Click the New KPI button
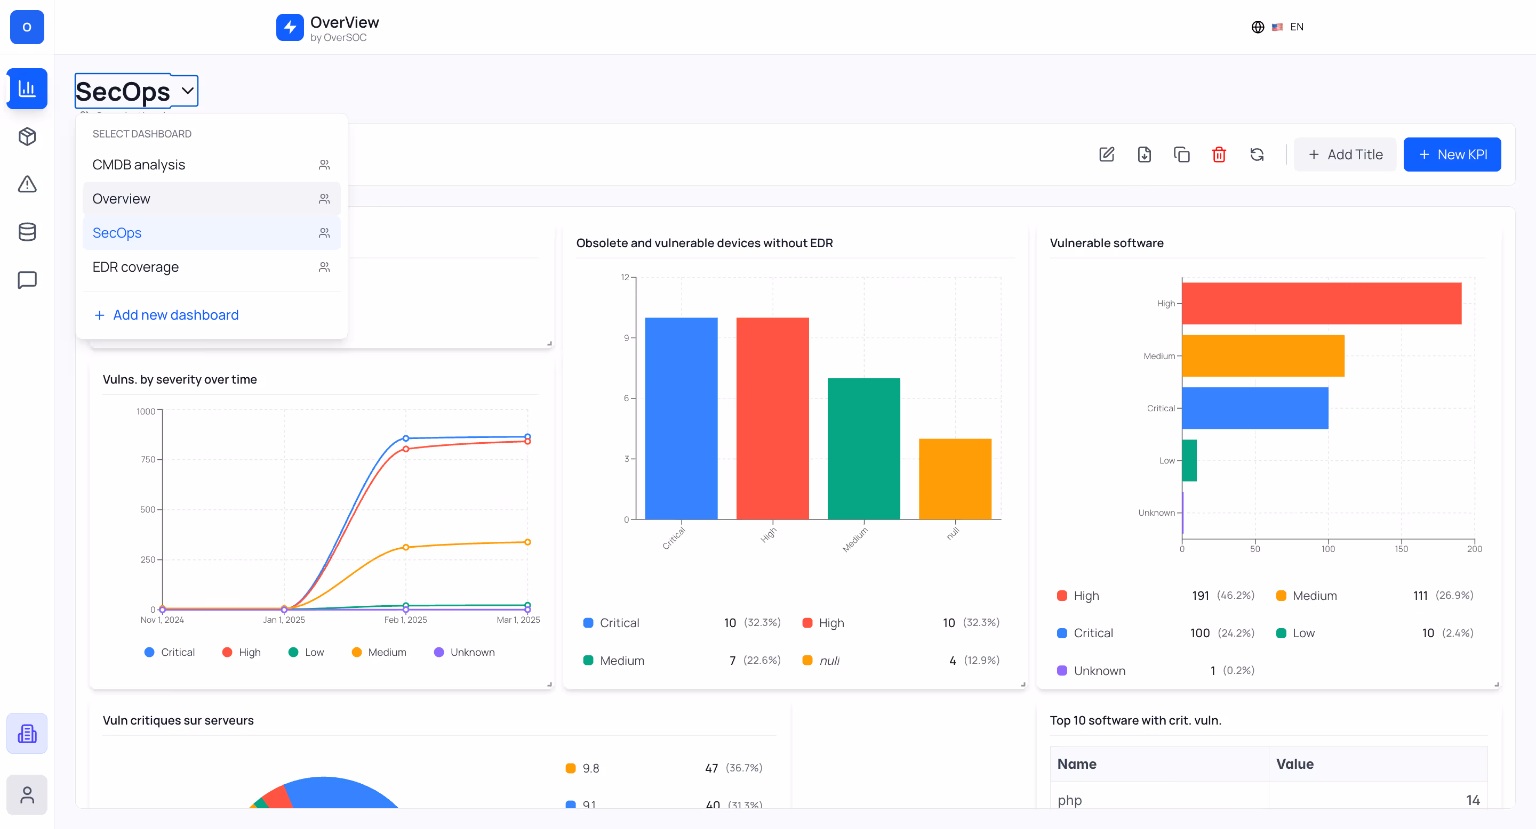1536x829 pixels. 1451,155
